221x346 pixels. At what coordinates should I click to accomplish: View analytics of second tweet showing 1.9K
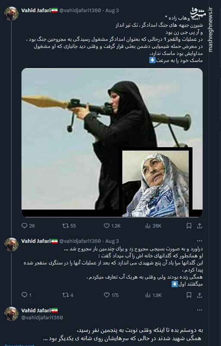(153, 295)
